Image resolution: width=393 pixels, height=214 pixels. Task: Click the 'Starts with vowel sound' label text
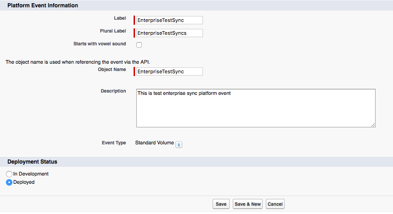(100, 44)
